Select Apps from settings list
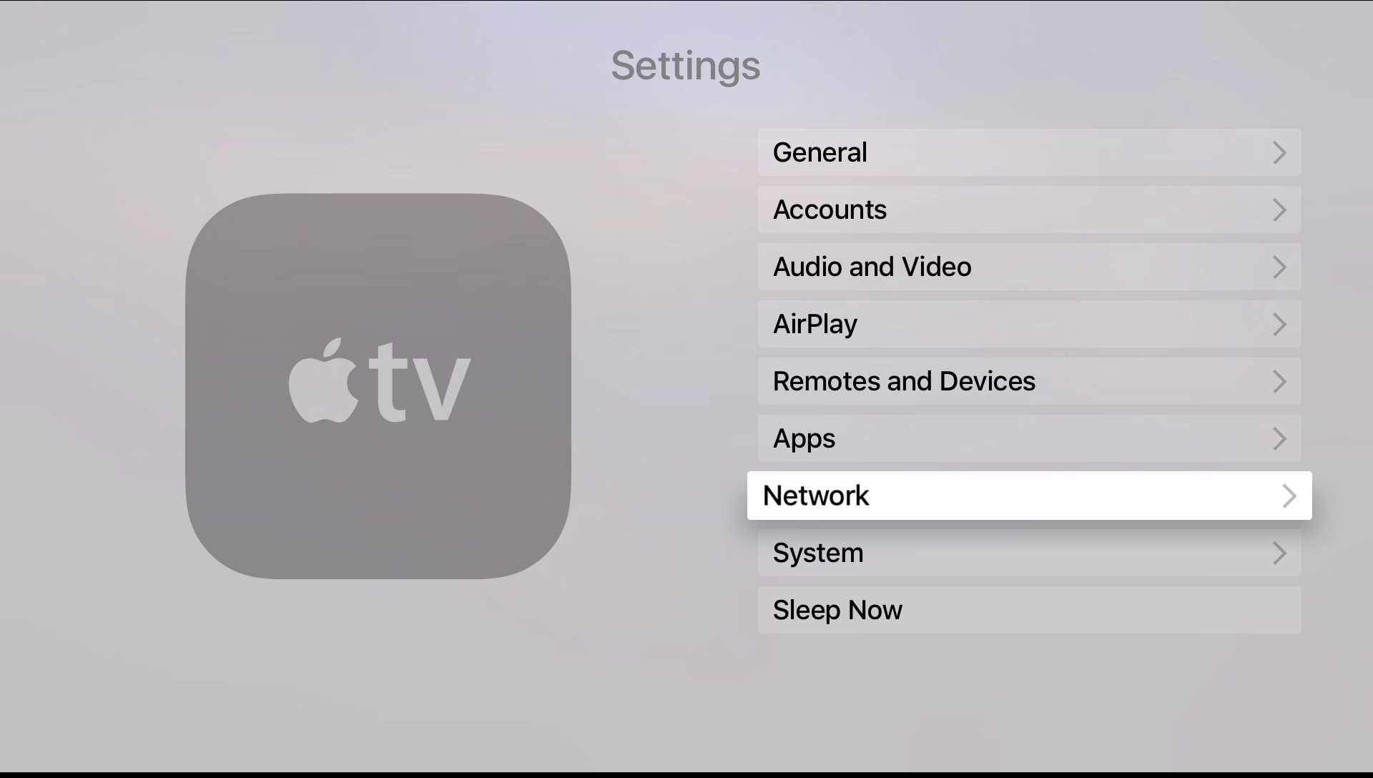The width and height of the screenshot is (1373, 778). (1029, 438)
